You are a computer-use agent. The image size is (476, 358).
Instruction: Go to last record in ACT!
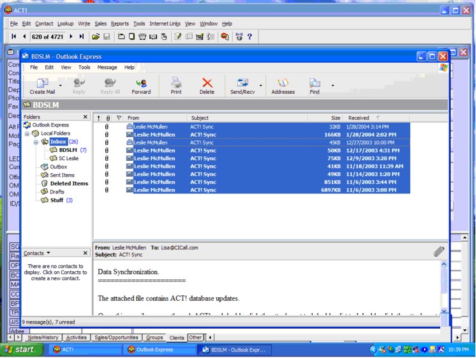coord(82,36)
